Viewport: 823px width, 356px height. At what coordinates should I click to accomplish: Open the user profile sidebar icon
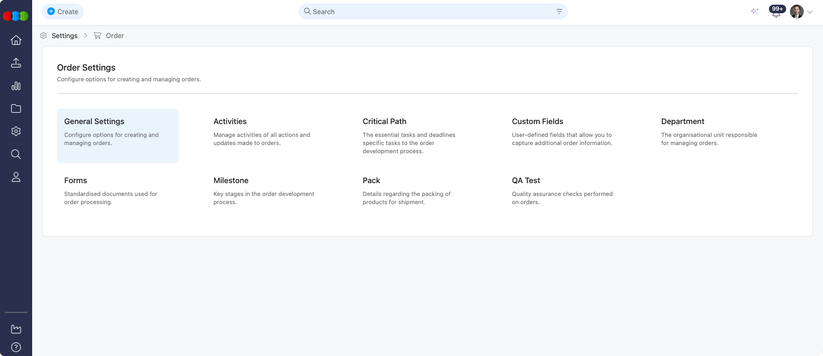click(16, 177)
